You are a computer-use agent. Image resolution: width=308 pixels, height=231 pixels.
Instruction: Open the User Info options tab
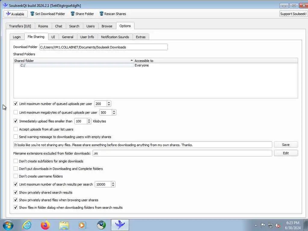[x=87, y=37]
